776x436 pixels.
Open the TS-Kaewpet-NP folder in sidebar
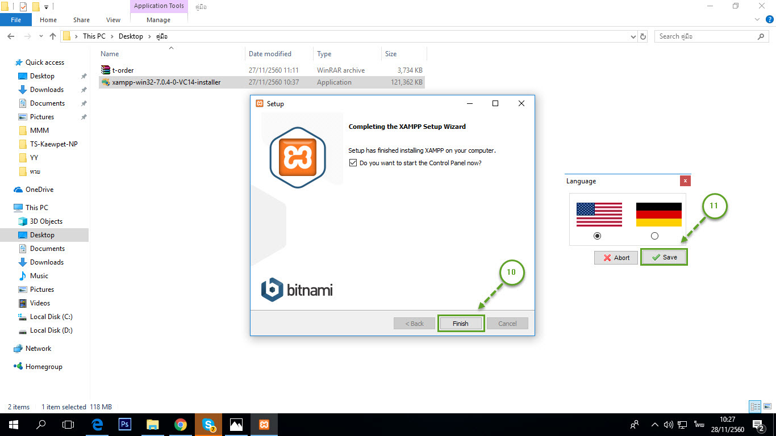[53, 144]
